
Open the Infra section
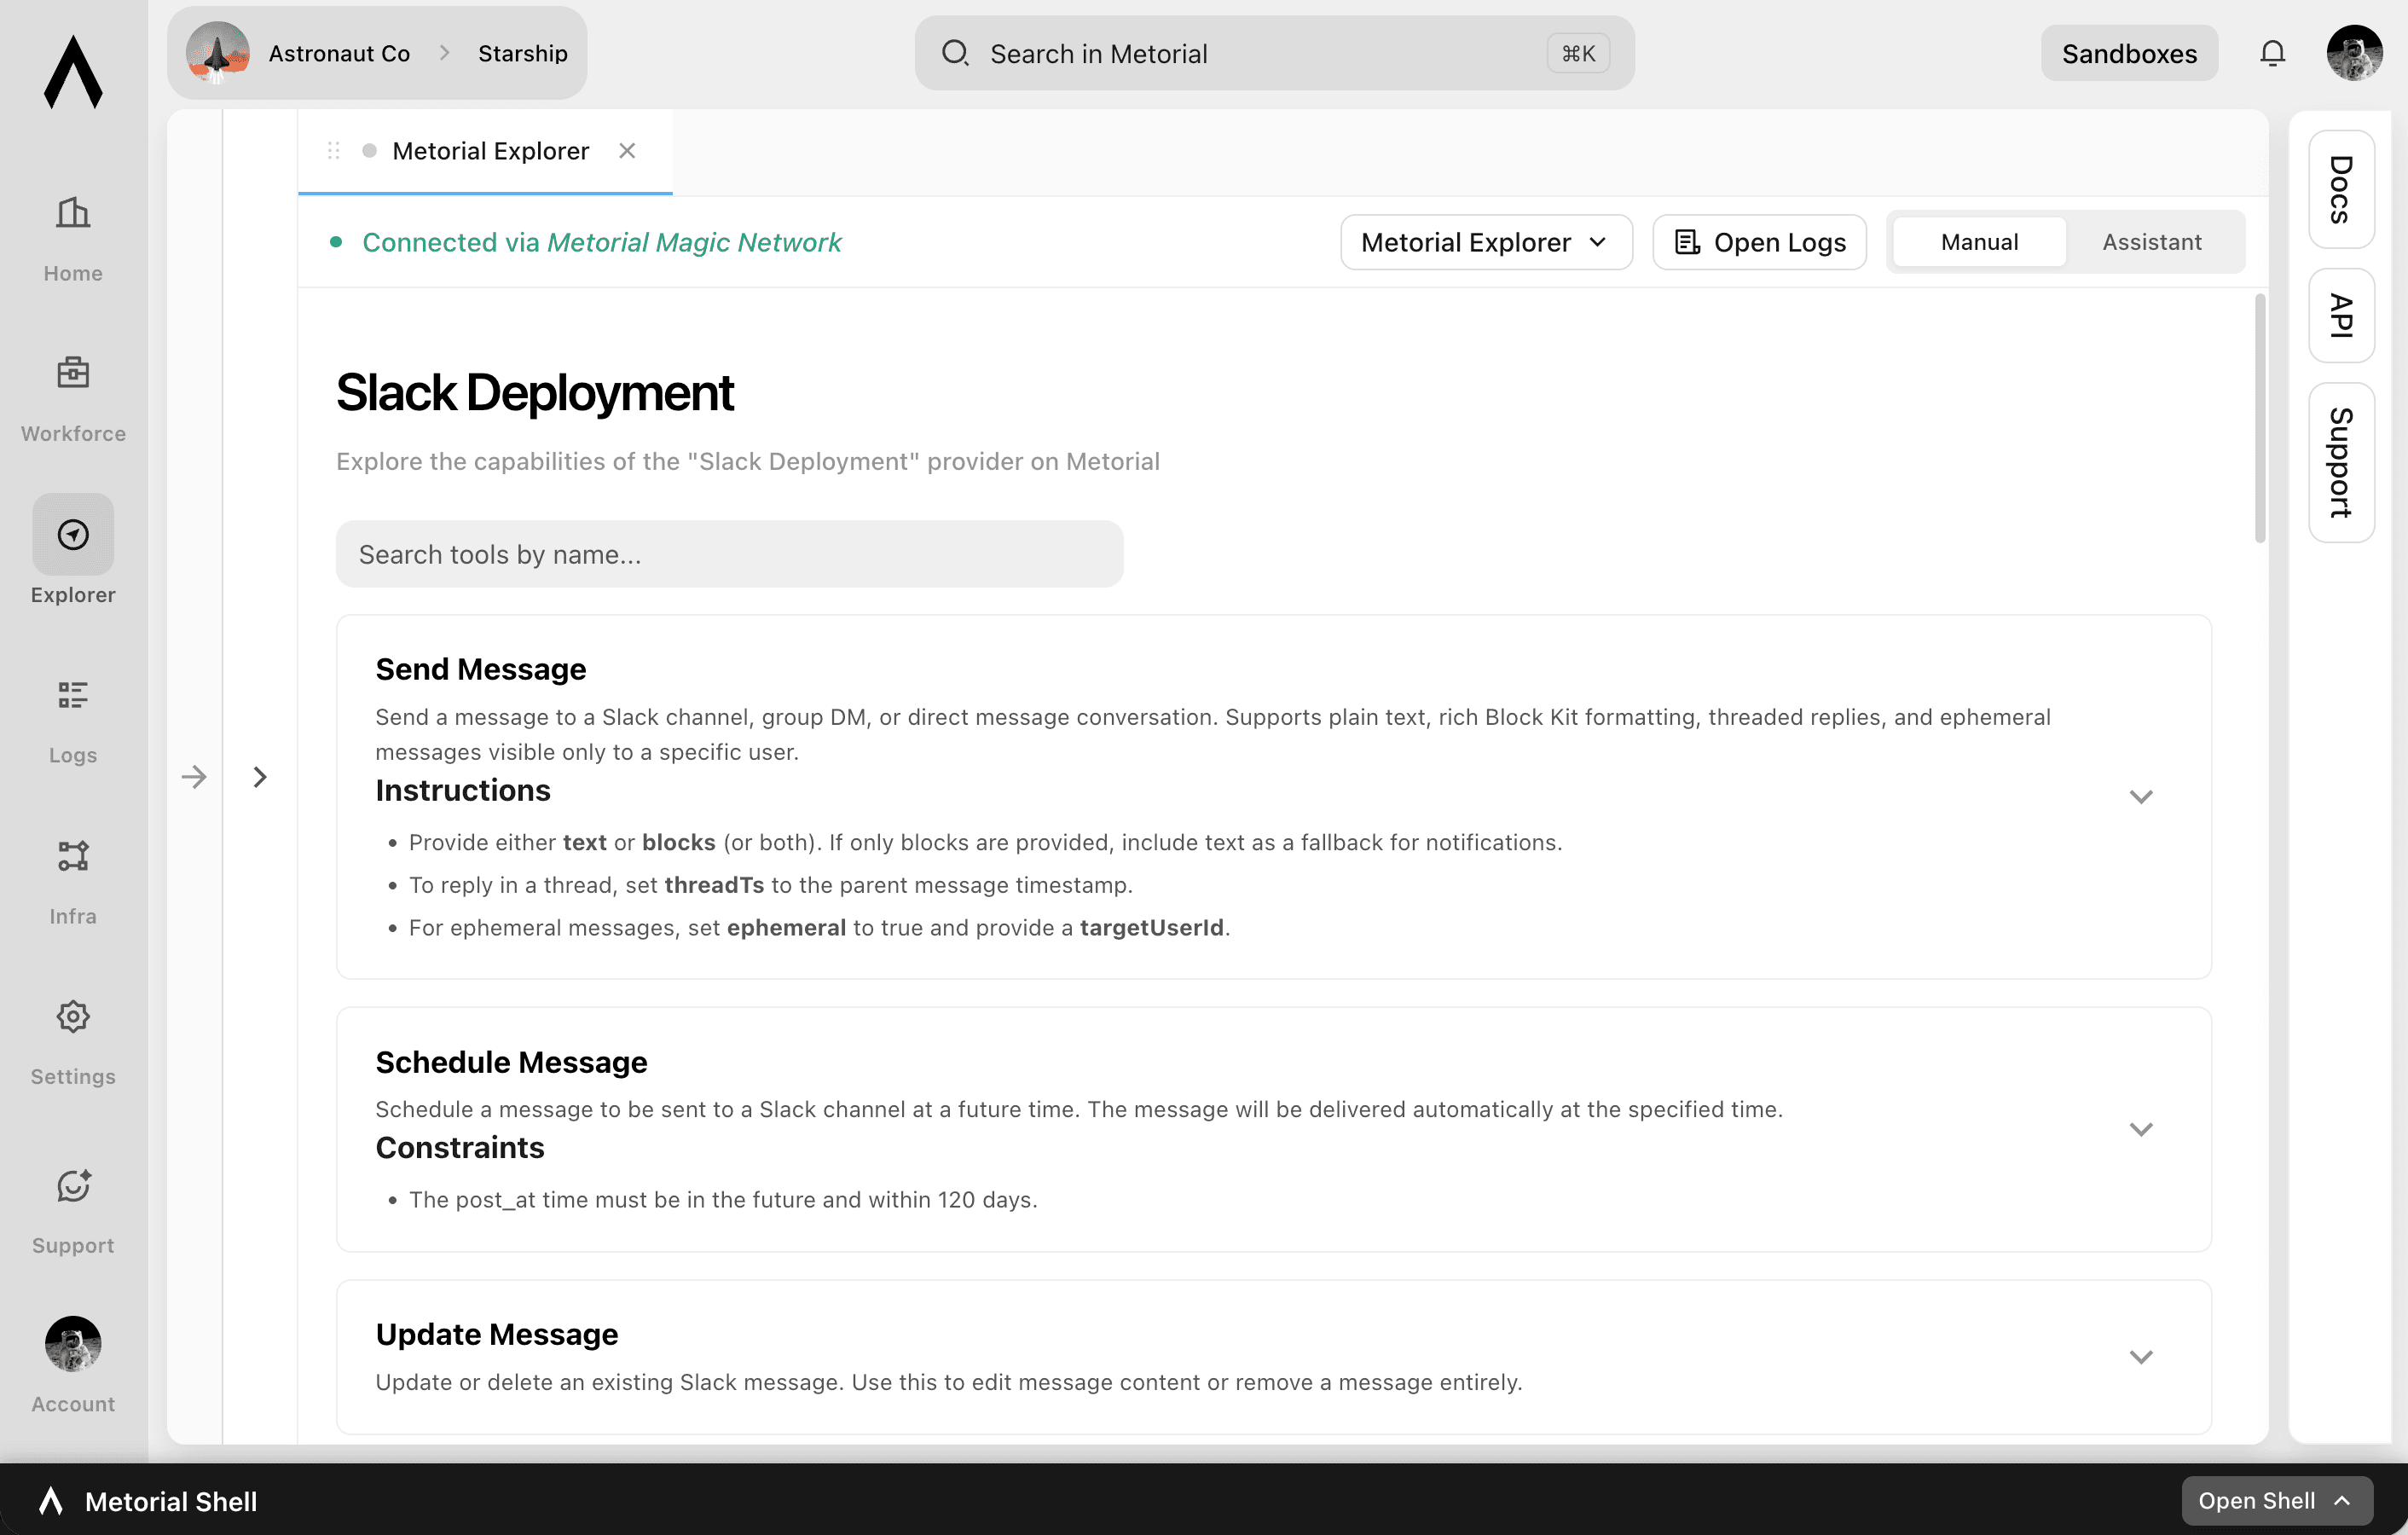(x=73, y=880)
